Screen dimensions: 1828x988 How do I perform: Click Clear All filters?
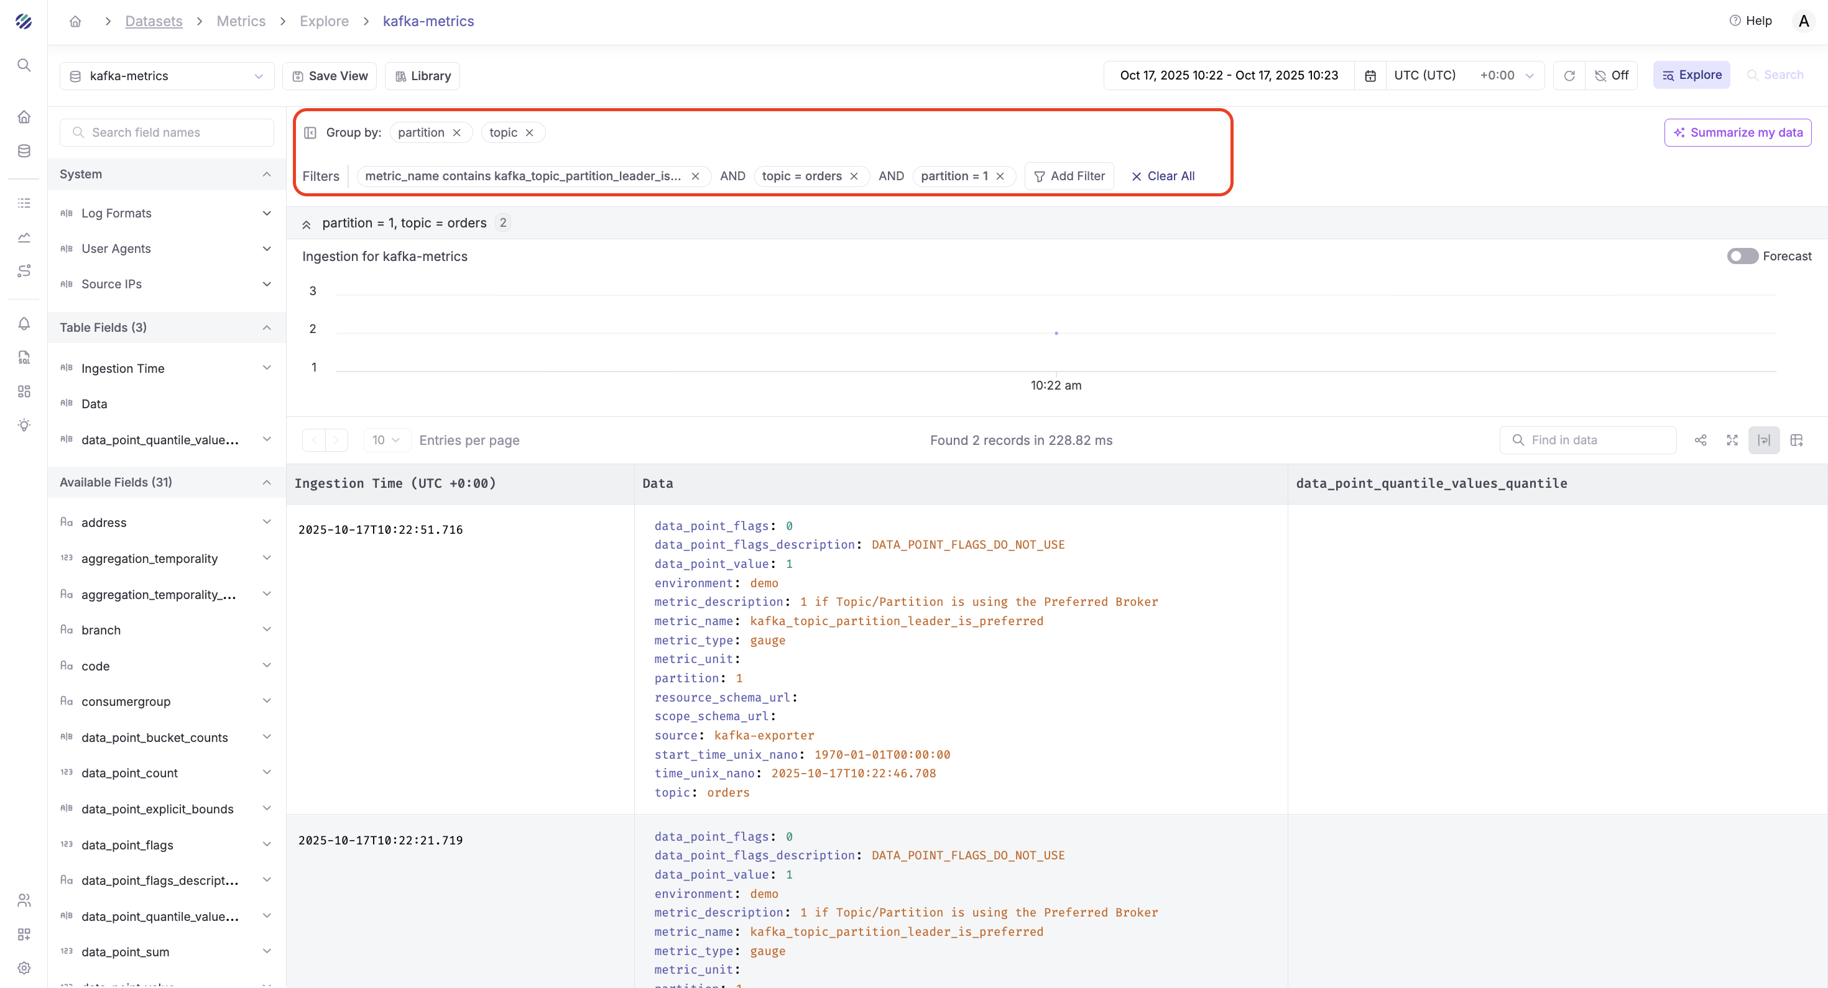1162,176
